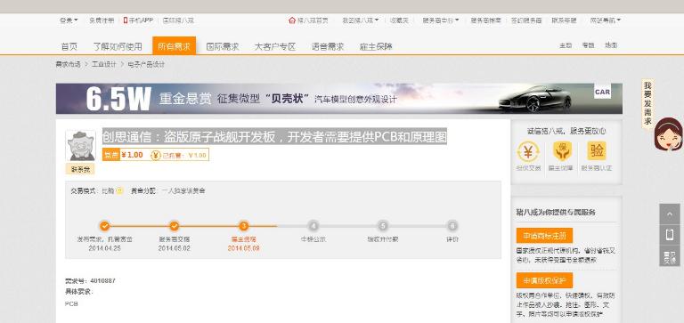The height and width of the screenshot is (323, 684).
Task: Click the pig avatar image
Action: pyautogui.click(x=80, y=146)
